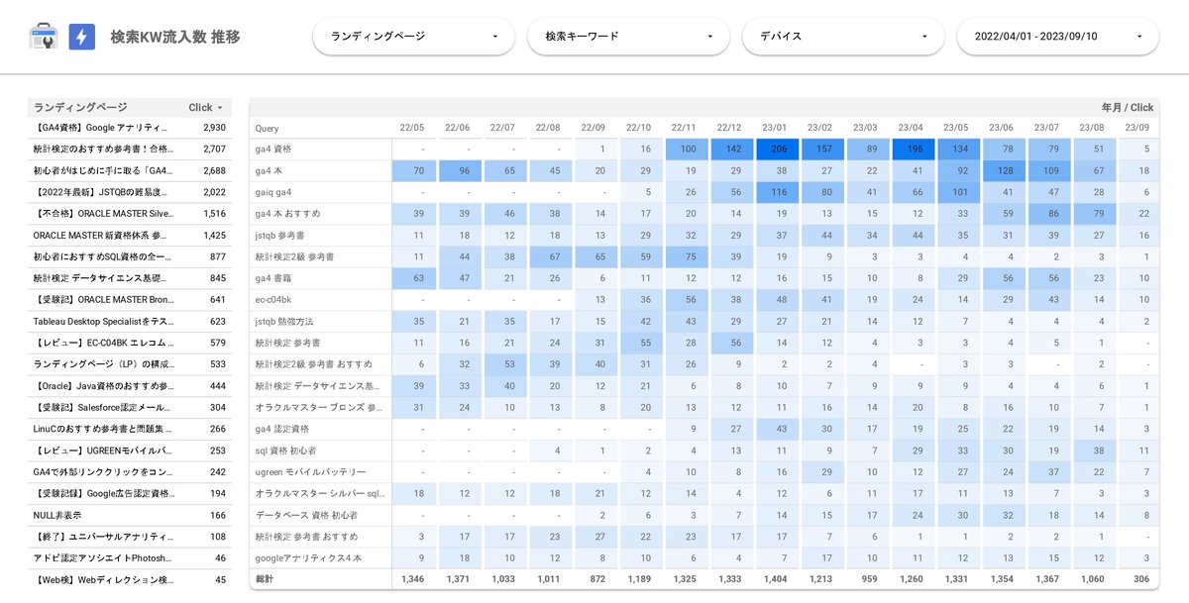Open the 検索キーワード filter dropdown

point(628,37)
